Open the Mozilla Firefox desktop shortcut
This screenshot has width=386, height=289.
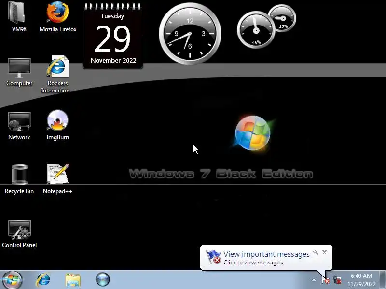pos(57,13)
